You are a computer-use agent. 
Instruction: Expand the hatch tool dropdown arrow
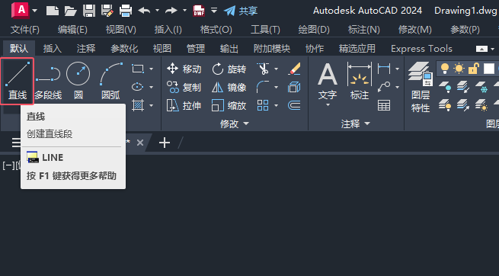click(151, 105)
